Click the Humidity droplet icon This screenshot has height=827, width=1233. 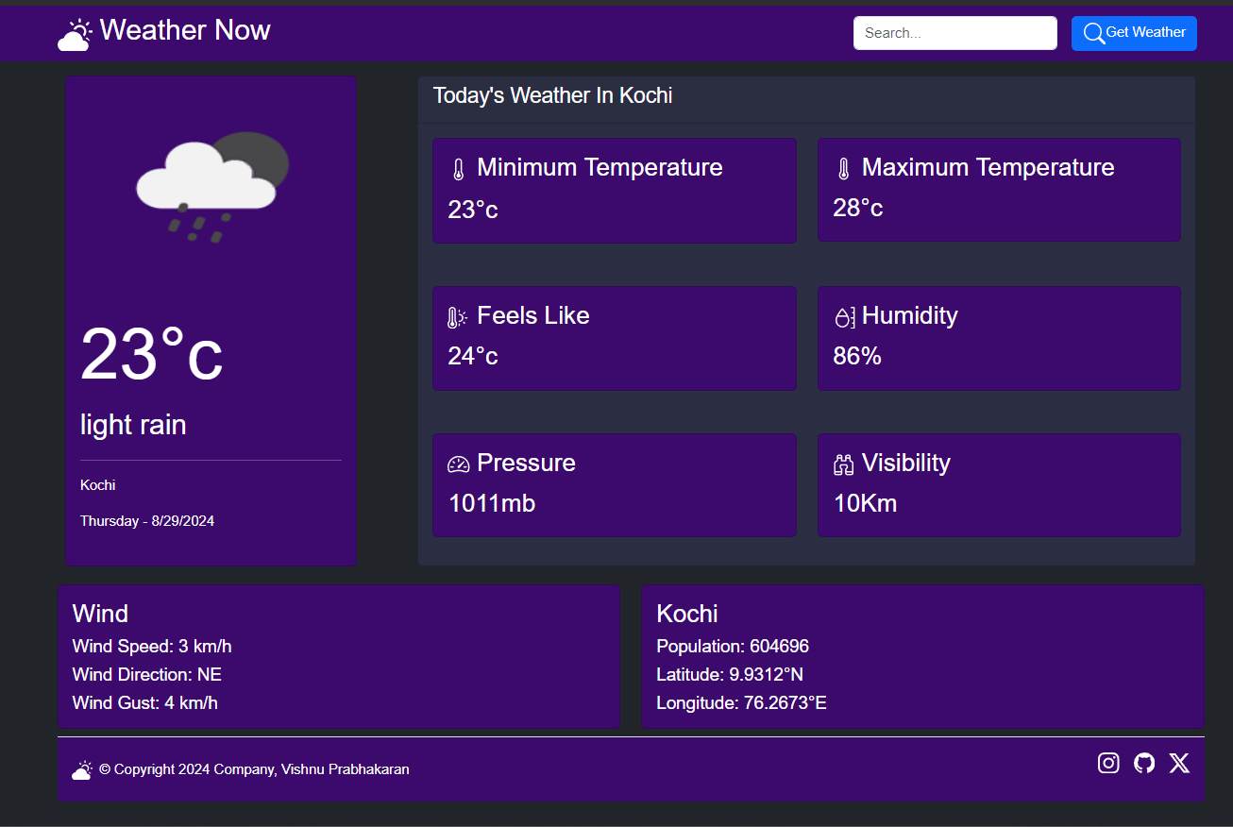click(x=845, y=316)
